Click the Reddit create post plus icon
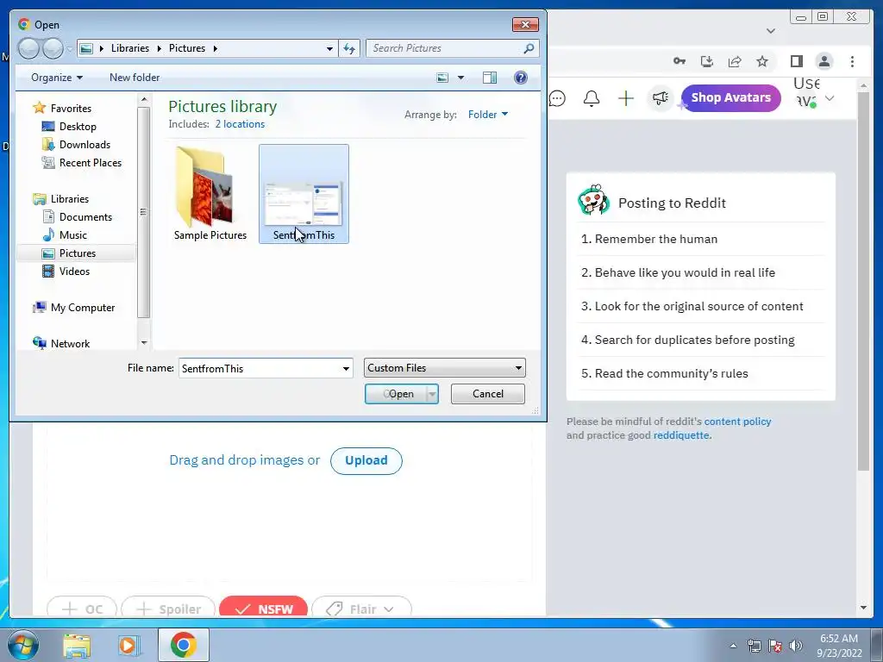This screenshot has width=883, height=662. (626, 98)
